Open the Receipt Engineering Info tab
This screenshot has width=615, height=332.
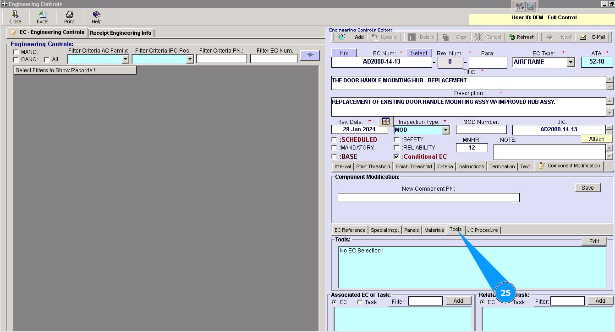tap(121, 33)
